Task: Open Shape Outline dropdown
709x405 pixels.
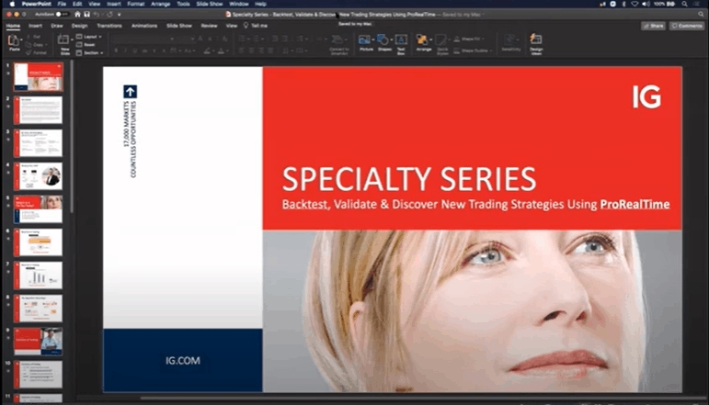Action: click(473, 51)
